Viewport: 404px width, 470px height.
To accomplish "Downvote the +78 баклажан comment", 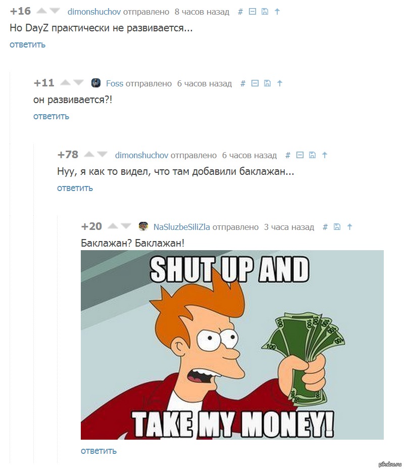I will [102, 155].
